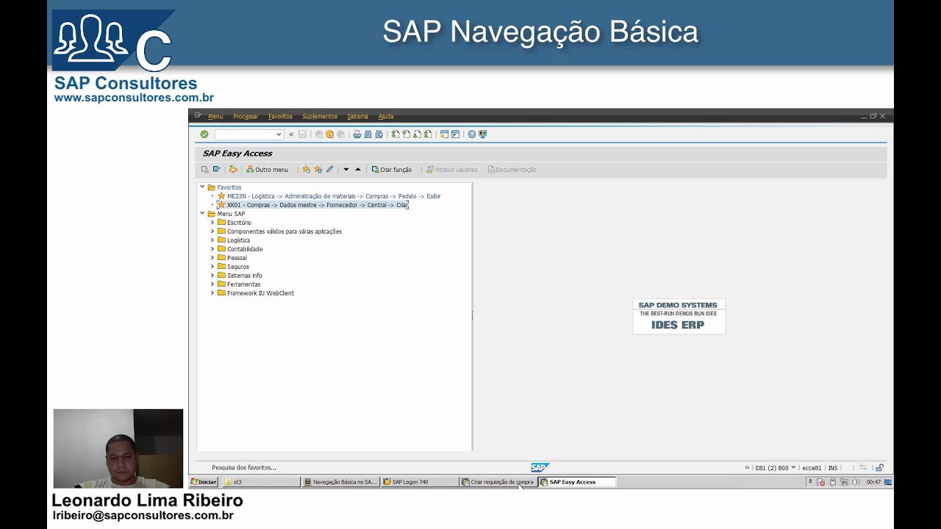The image size is (941, 529).
Task: Click the Add to Favorites star icon
Action: 307,170
